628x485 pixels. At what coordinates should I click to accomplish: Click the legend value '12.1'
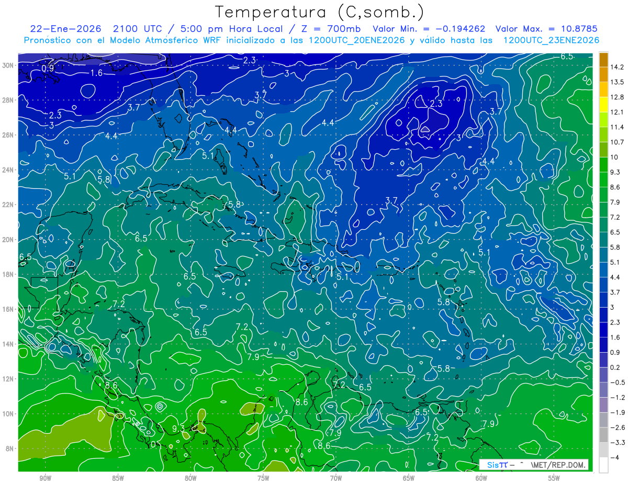tap(616, 112)
